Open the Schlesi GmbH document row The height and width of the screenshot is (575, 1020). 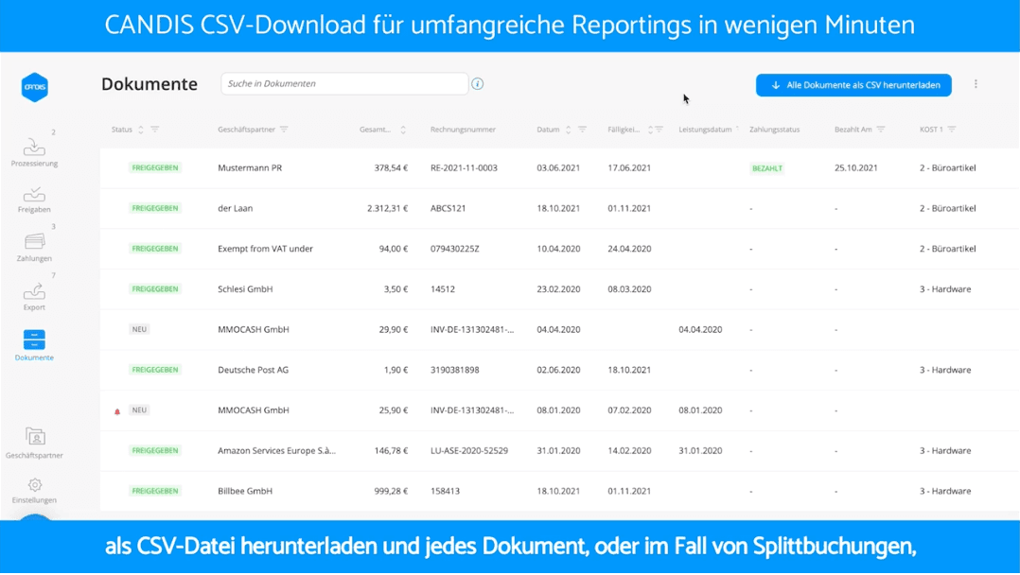pyautogui.click(x=559, y=288)
